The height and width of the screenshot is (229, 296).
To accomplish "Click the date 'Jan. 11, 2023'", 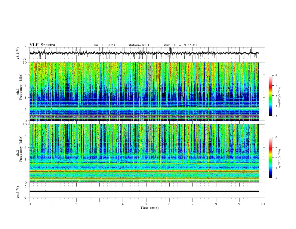I will (x=104, y=45).
